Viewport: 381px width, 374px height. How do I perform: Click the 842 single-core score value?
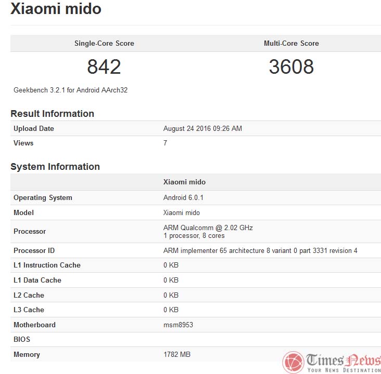[x=104, y=66]
